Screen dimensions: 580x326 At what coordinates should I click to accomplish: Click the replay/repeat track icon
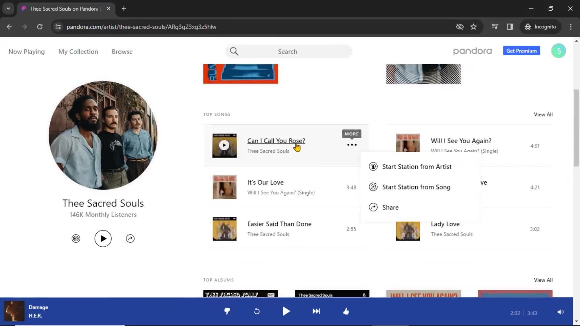256,311
